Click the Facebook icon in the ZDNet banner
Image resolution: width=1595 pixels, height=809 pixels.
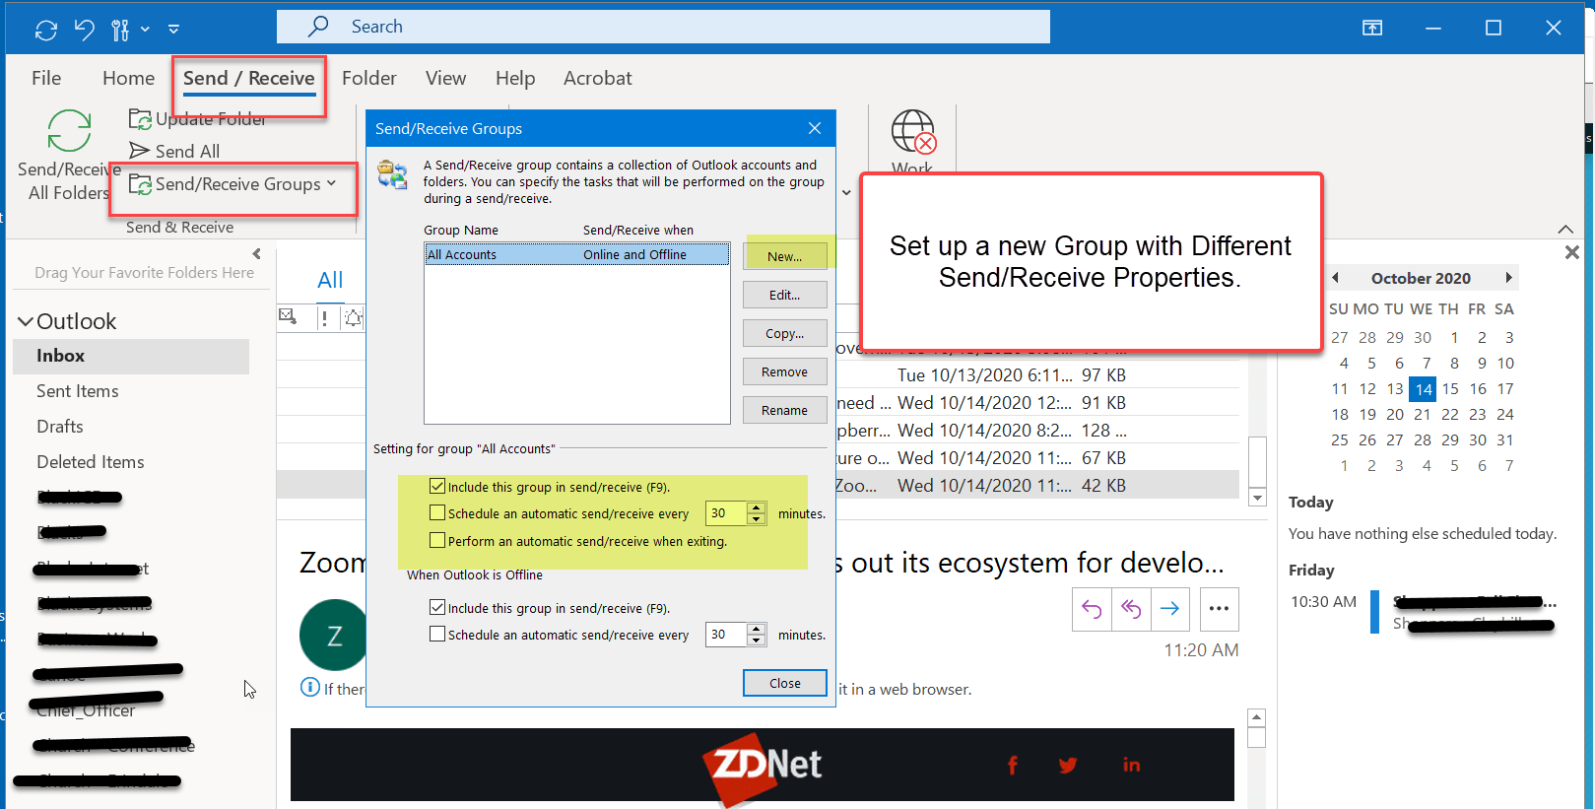pos(1012,765)
